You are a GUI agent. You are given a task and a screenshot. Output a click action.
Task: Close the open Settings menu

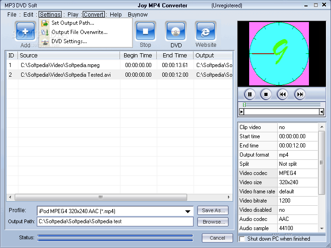pyautogui.click(x=50, y=14)
